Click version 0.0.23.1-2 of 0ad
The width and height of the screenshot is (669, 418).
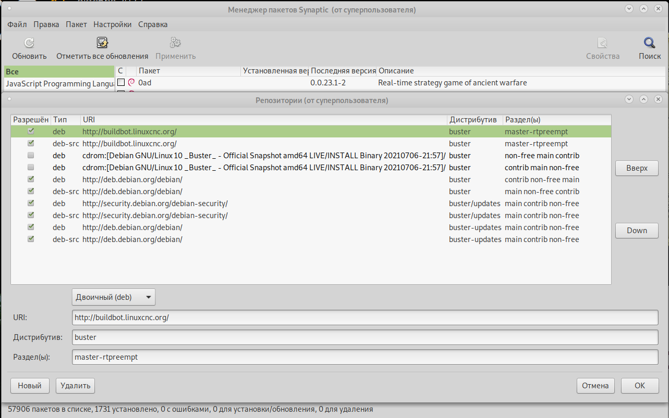click(x=328, y=82)
